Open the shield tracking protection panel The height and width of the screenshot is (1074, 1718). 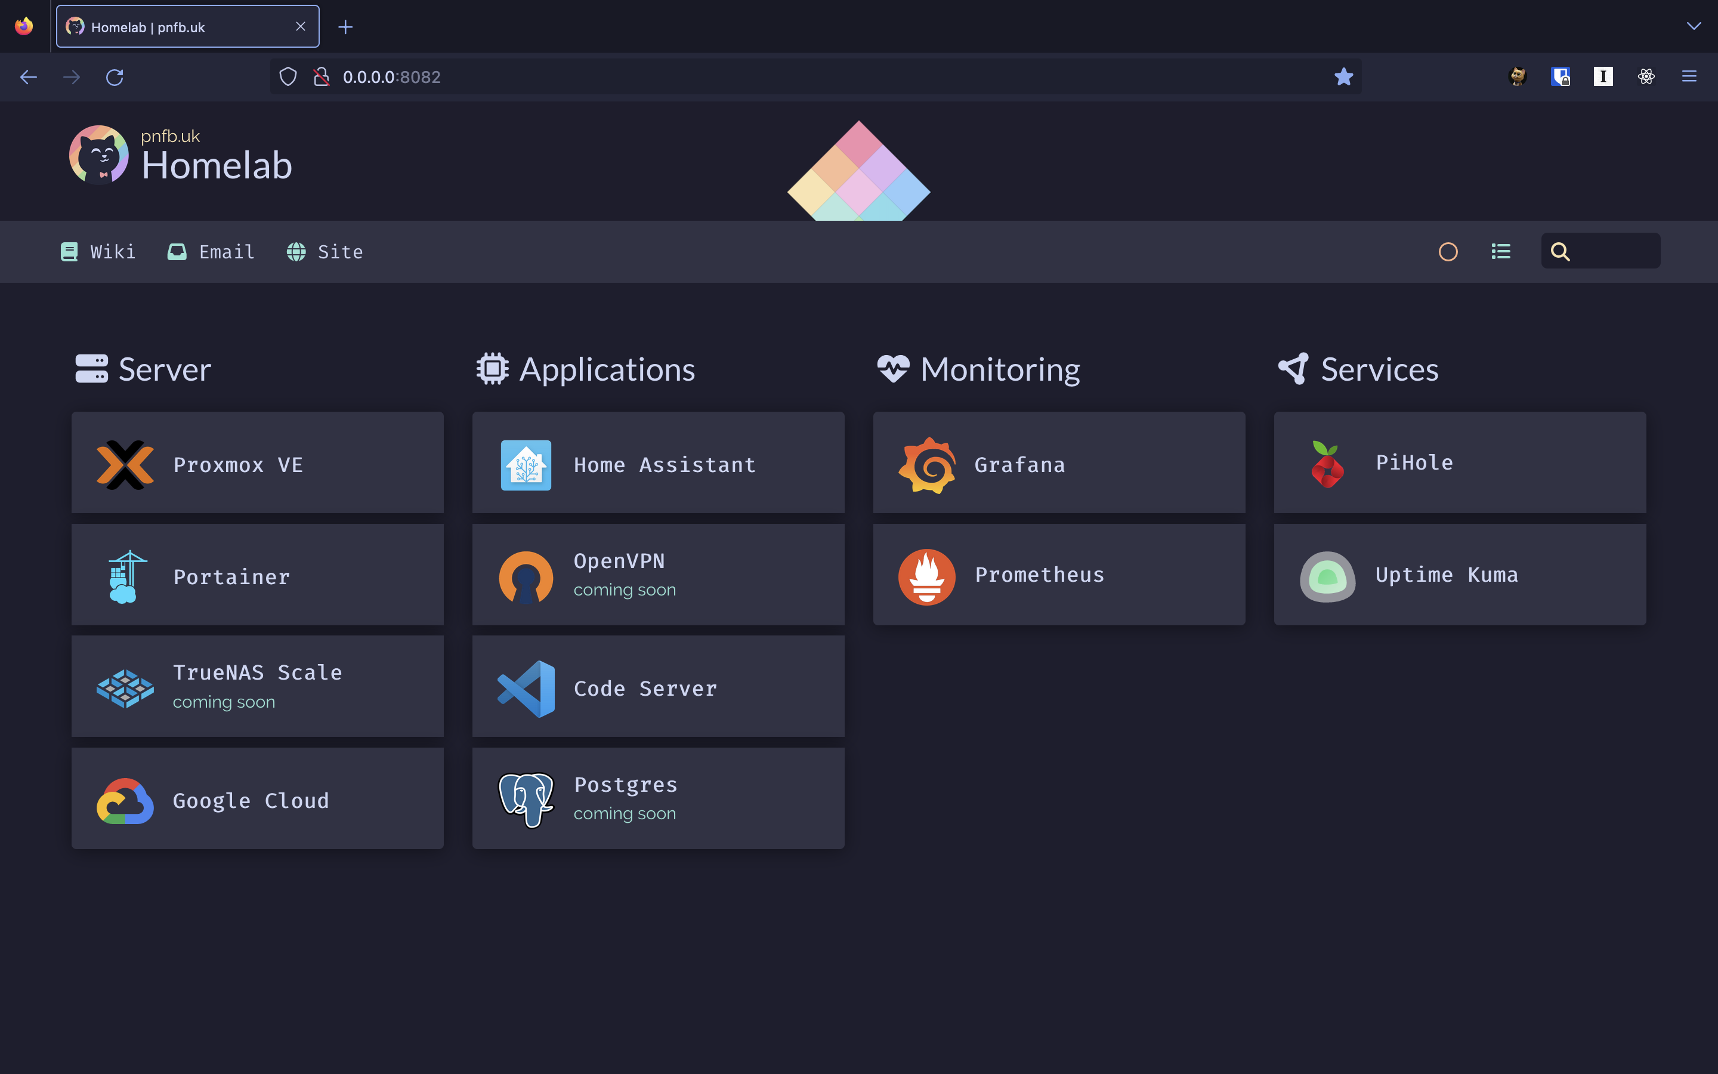288,77
